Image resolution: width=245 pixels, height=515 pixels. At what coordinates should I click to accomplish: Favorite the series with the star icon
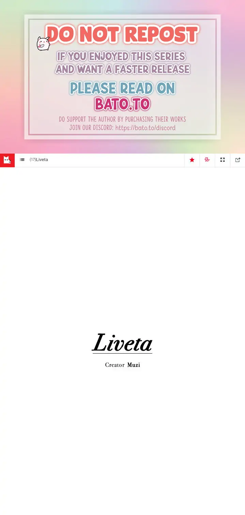192,160
